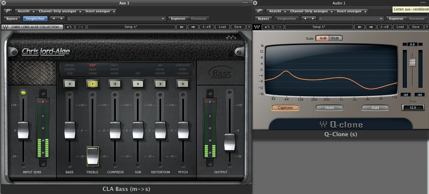Load next preset in CLA Bass

pyautogui.click(x=194, y=27)
